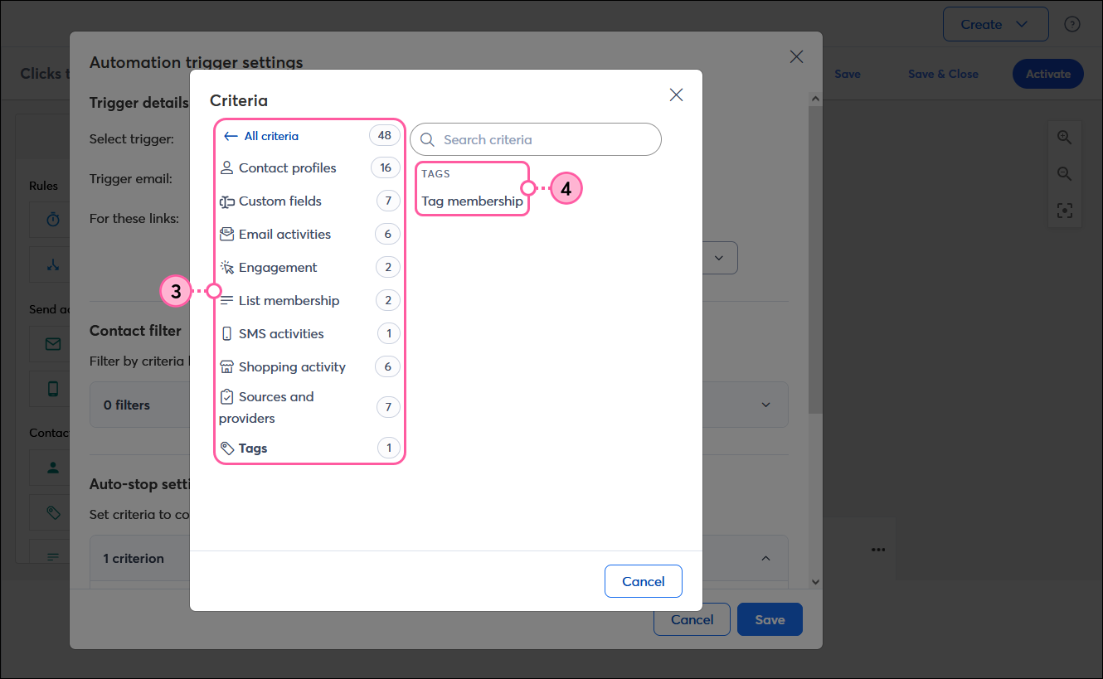This screenshot has width=1103, height=679.
Task: Click Save in trigger settings dialog
Action: (x=770, y=619)
